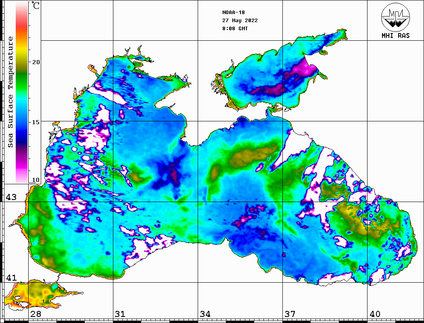Viewport: 424px width, 323px height.
Task: Click the 'Sea Surface Temperature' legend title
Action: 10,92
